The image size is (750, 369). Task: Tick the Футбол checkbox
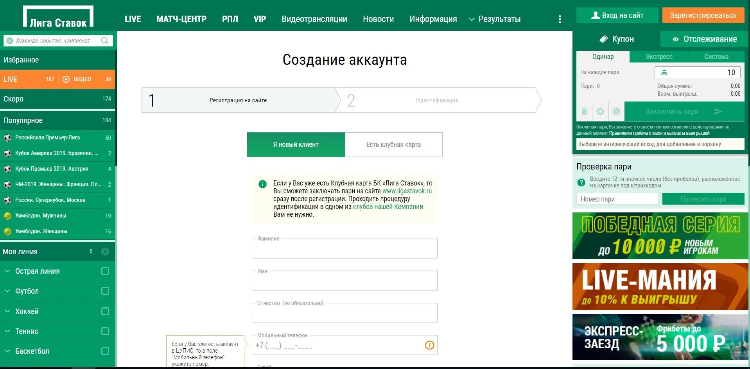(x=105, y=291)
